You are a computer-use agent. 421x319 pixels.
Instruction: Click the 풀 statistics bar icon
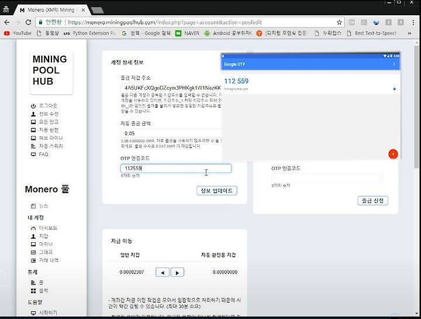point(33,283)
